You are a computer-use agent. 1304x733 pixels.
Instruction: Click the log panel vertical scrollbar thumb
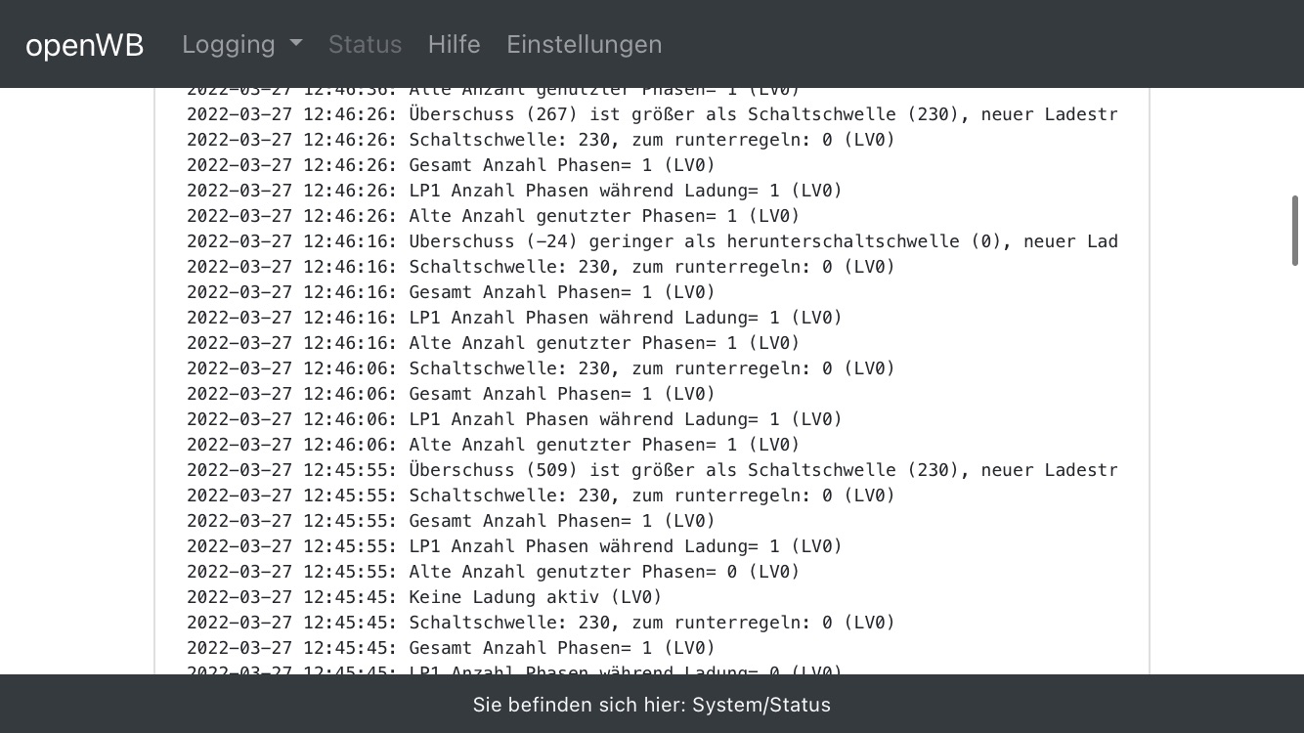(x=1295, y=231)
